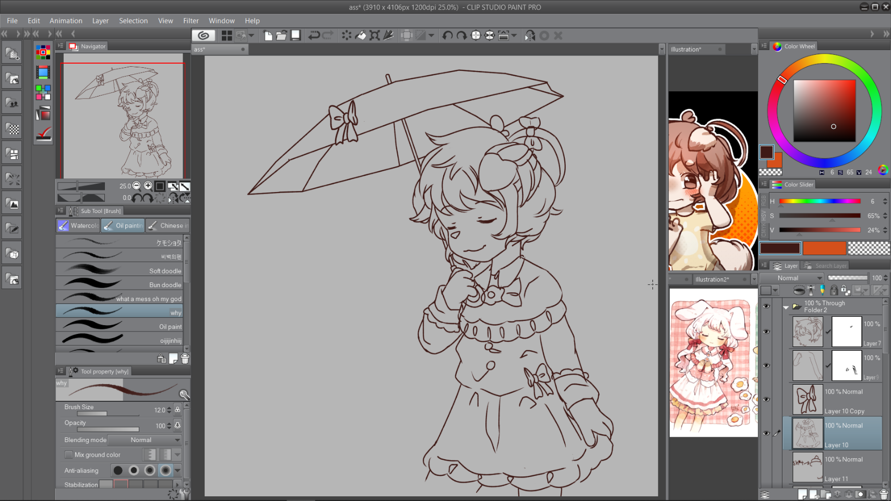Click the Save icon in command bar
891x501 pixels.
point(295,35)
